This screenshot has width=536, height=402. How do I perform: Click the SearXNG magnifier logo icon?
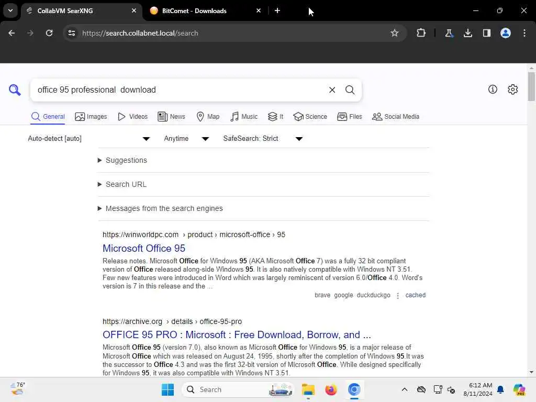click(x=15, y=90)
